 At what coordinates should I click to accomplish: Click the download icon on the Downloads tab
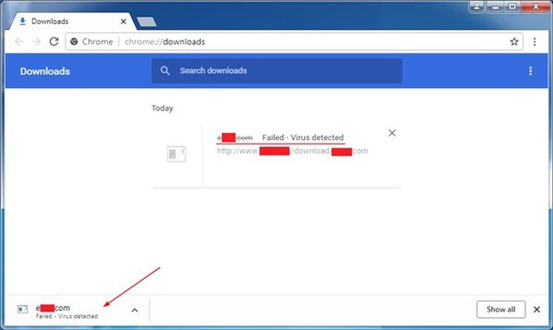pos(22,22)
